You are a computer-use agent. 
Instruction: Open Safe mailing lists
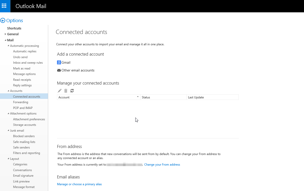pyautogui.click(x=24, y=142)
